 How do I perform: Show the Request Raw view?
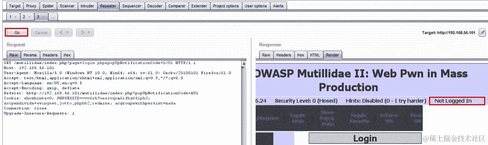[x=14, y=55]
